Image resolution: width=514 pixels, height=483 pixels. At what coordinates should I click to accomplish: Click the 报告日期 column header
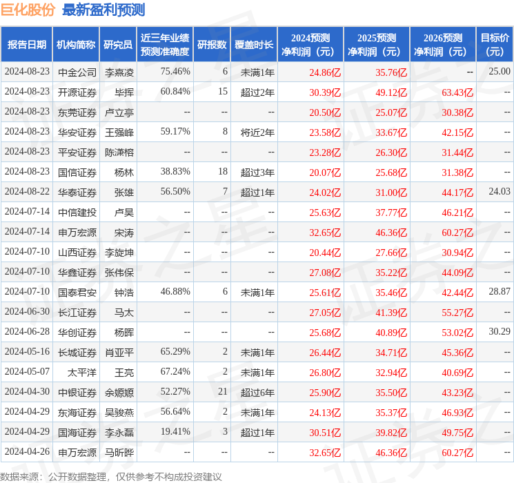tap(26, 45)
